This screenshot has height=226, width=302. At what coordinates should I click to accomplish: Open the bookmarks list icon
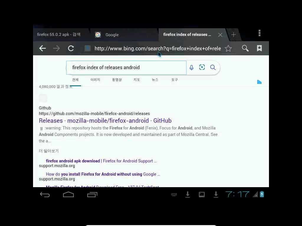pos(260,48)
